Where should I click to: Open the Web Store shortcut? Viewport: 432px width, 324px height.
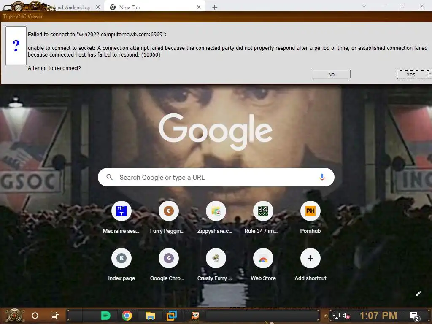(263, 265)
